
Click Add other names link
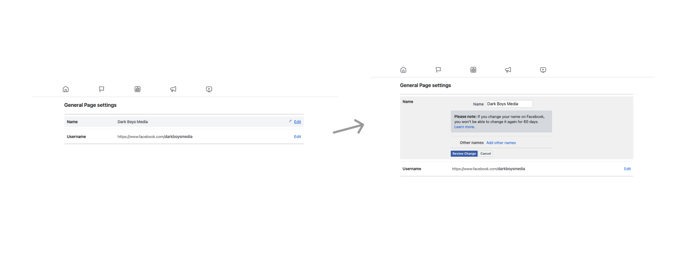coord(501,143)
